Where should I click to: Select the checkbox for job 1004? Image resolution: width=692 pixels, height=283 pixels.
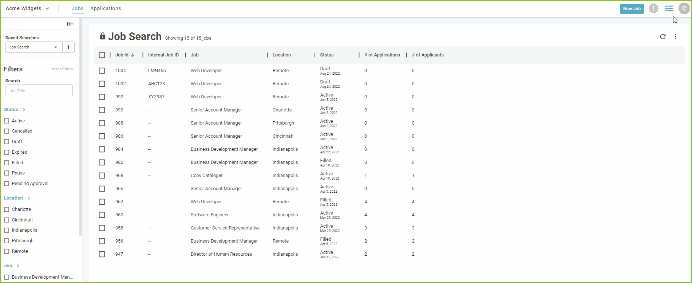[x=102, y=71]
